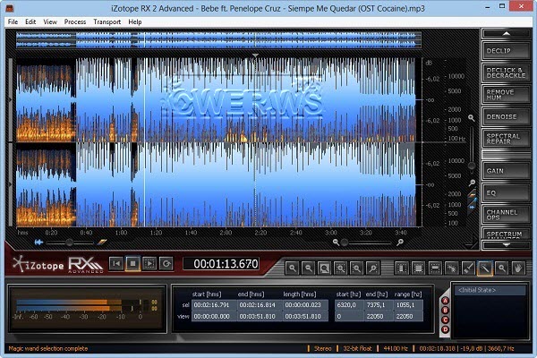The image size is (537, 358).
Task: Select the brush selection tool
Action: [468, 268]
